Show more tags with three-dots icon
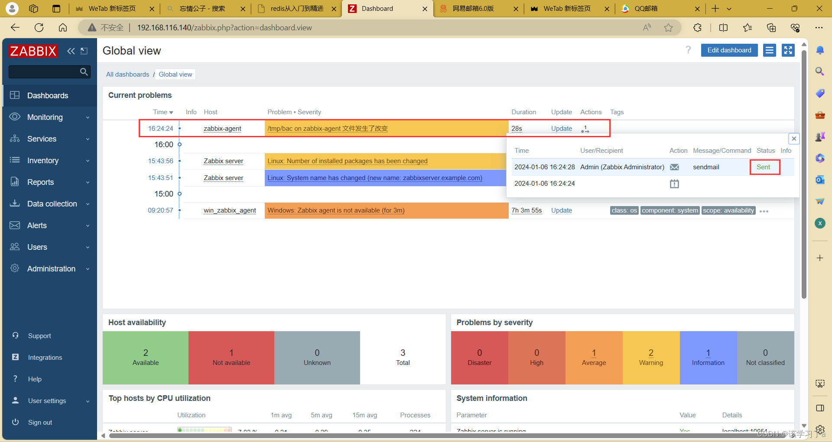 [764, 211]
